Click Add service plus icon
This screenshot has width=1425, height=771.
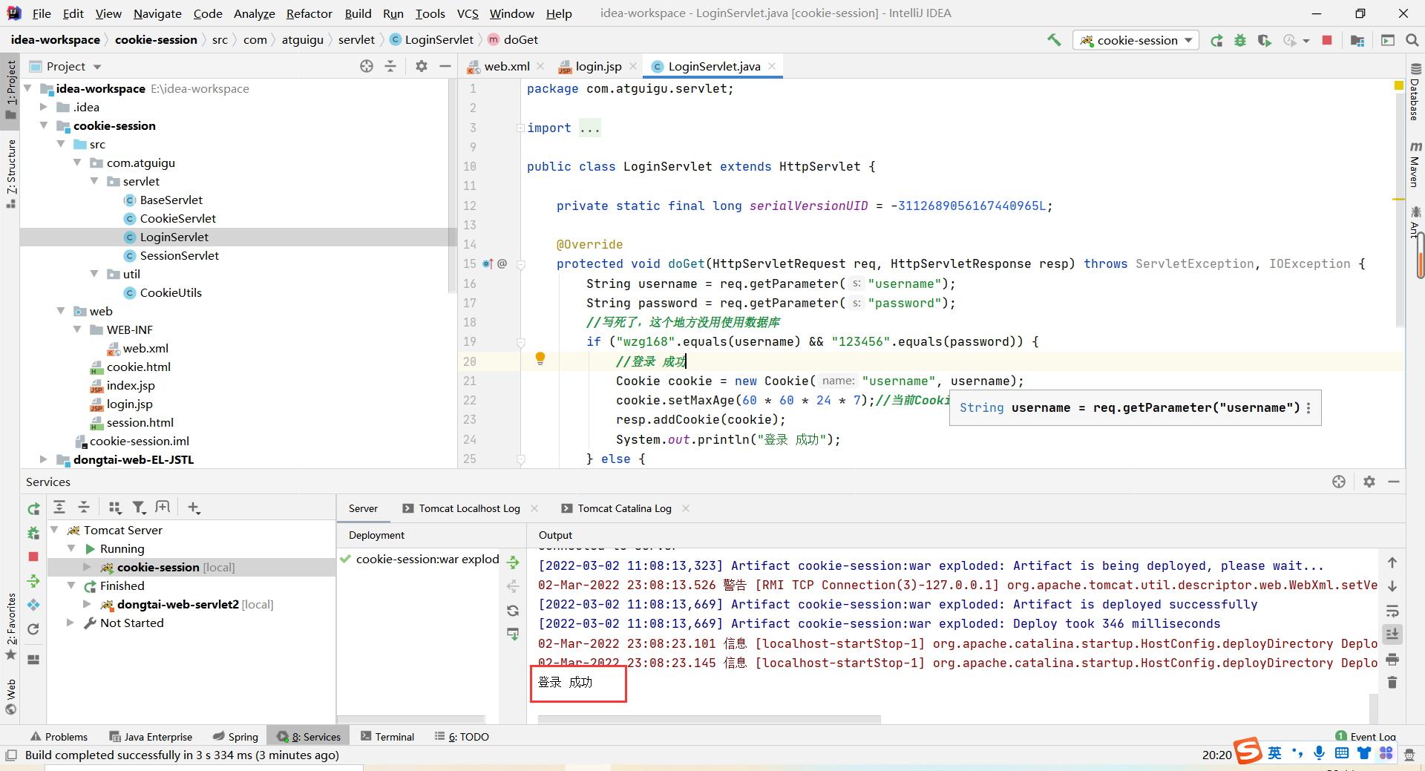click(x=194, y=508)
